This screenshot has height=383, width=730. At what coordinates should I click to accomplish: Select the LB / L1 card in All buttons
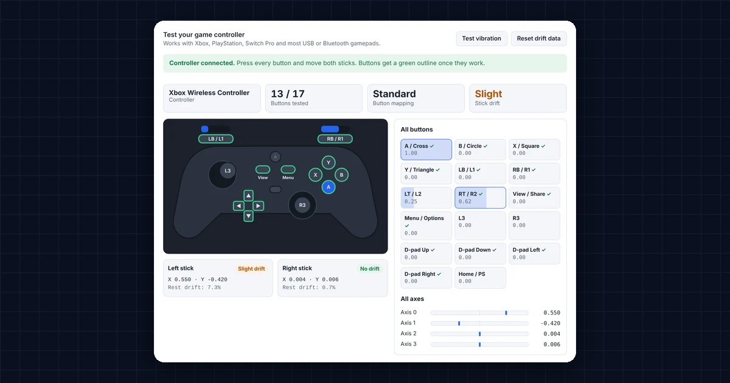481,173
